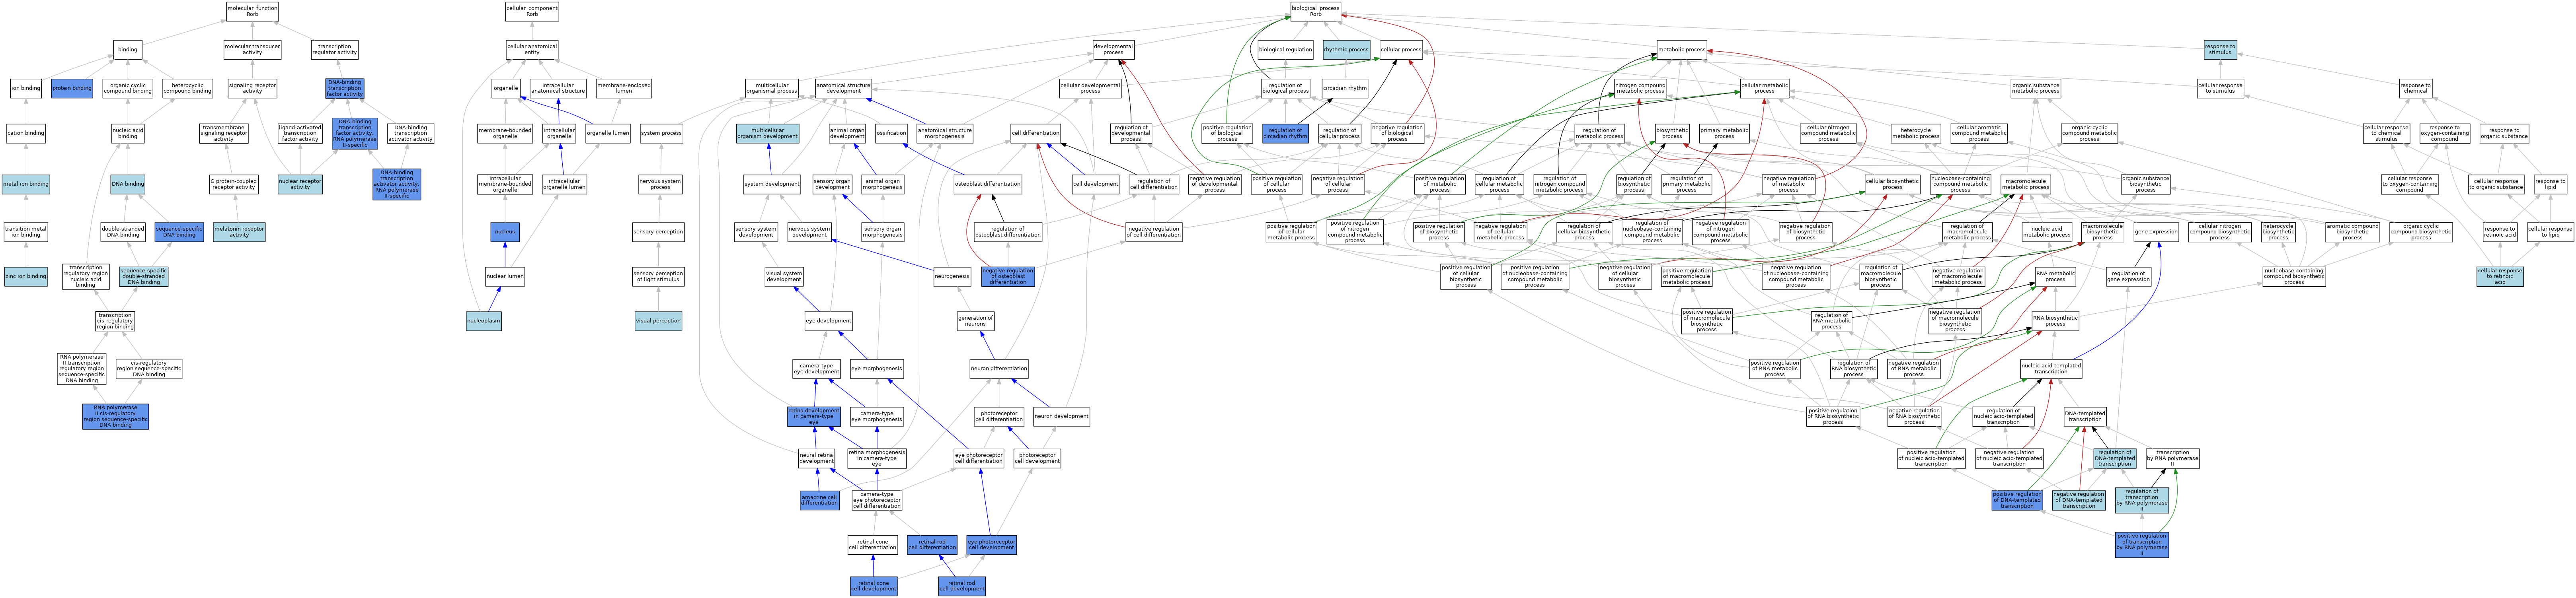2576x598 pixels.
Task: Select the transition metal ion binding node
Action: 26,232
